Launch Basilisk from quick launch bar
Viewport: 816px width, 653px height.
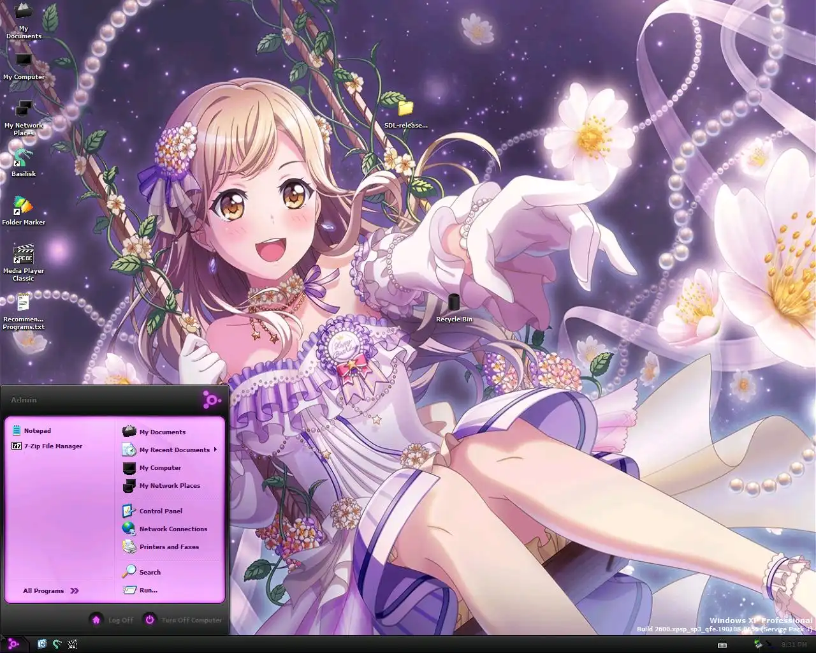tap(57, 644)
